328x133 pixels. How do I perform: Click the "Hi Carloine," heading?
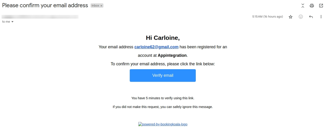coord(163,38)
